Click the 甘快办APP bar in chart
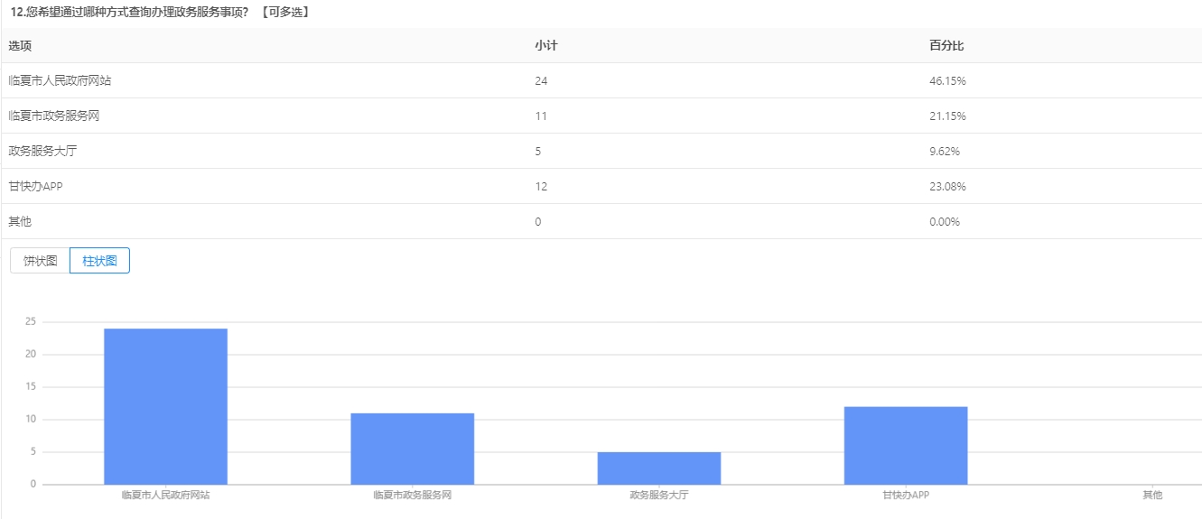The height and width of the screenshot is (519, 1202). pos(905,445)
